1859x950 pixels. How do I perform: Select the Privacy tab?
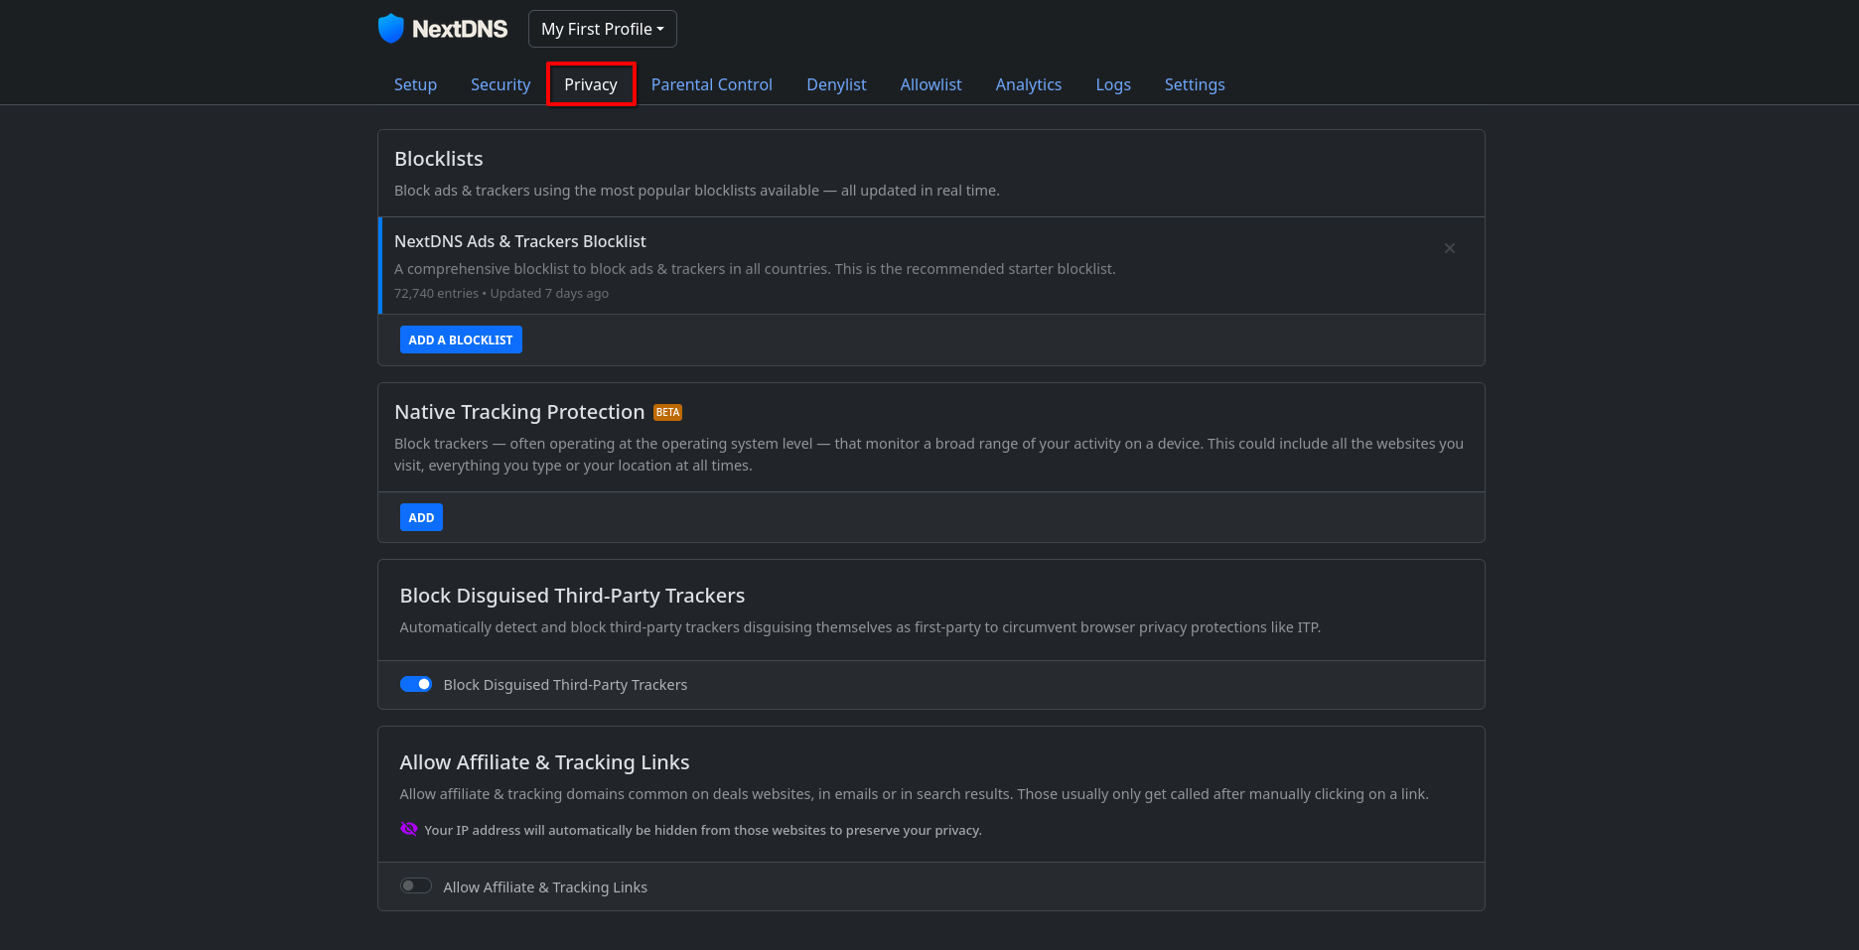(591, 84)
